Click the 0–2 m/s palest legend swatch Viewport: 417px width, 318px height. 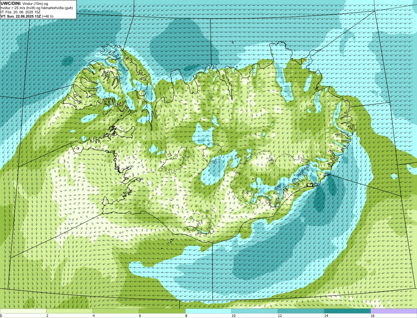23,311
